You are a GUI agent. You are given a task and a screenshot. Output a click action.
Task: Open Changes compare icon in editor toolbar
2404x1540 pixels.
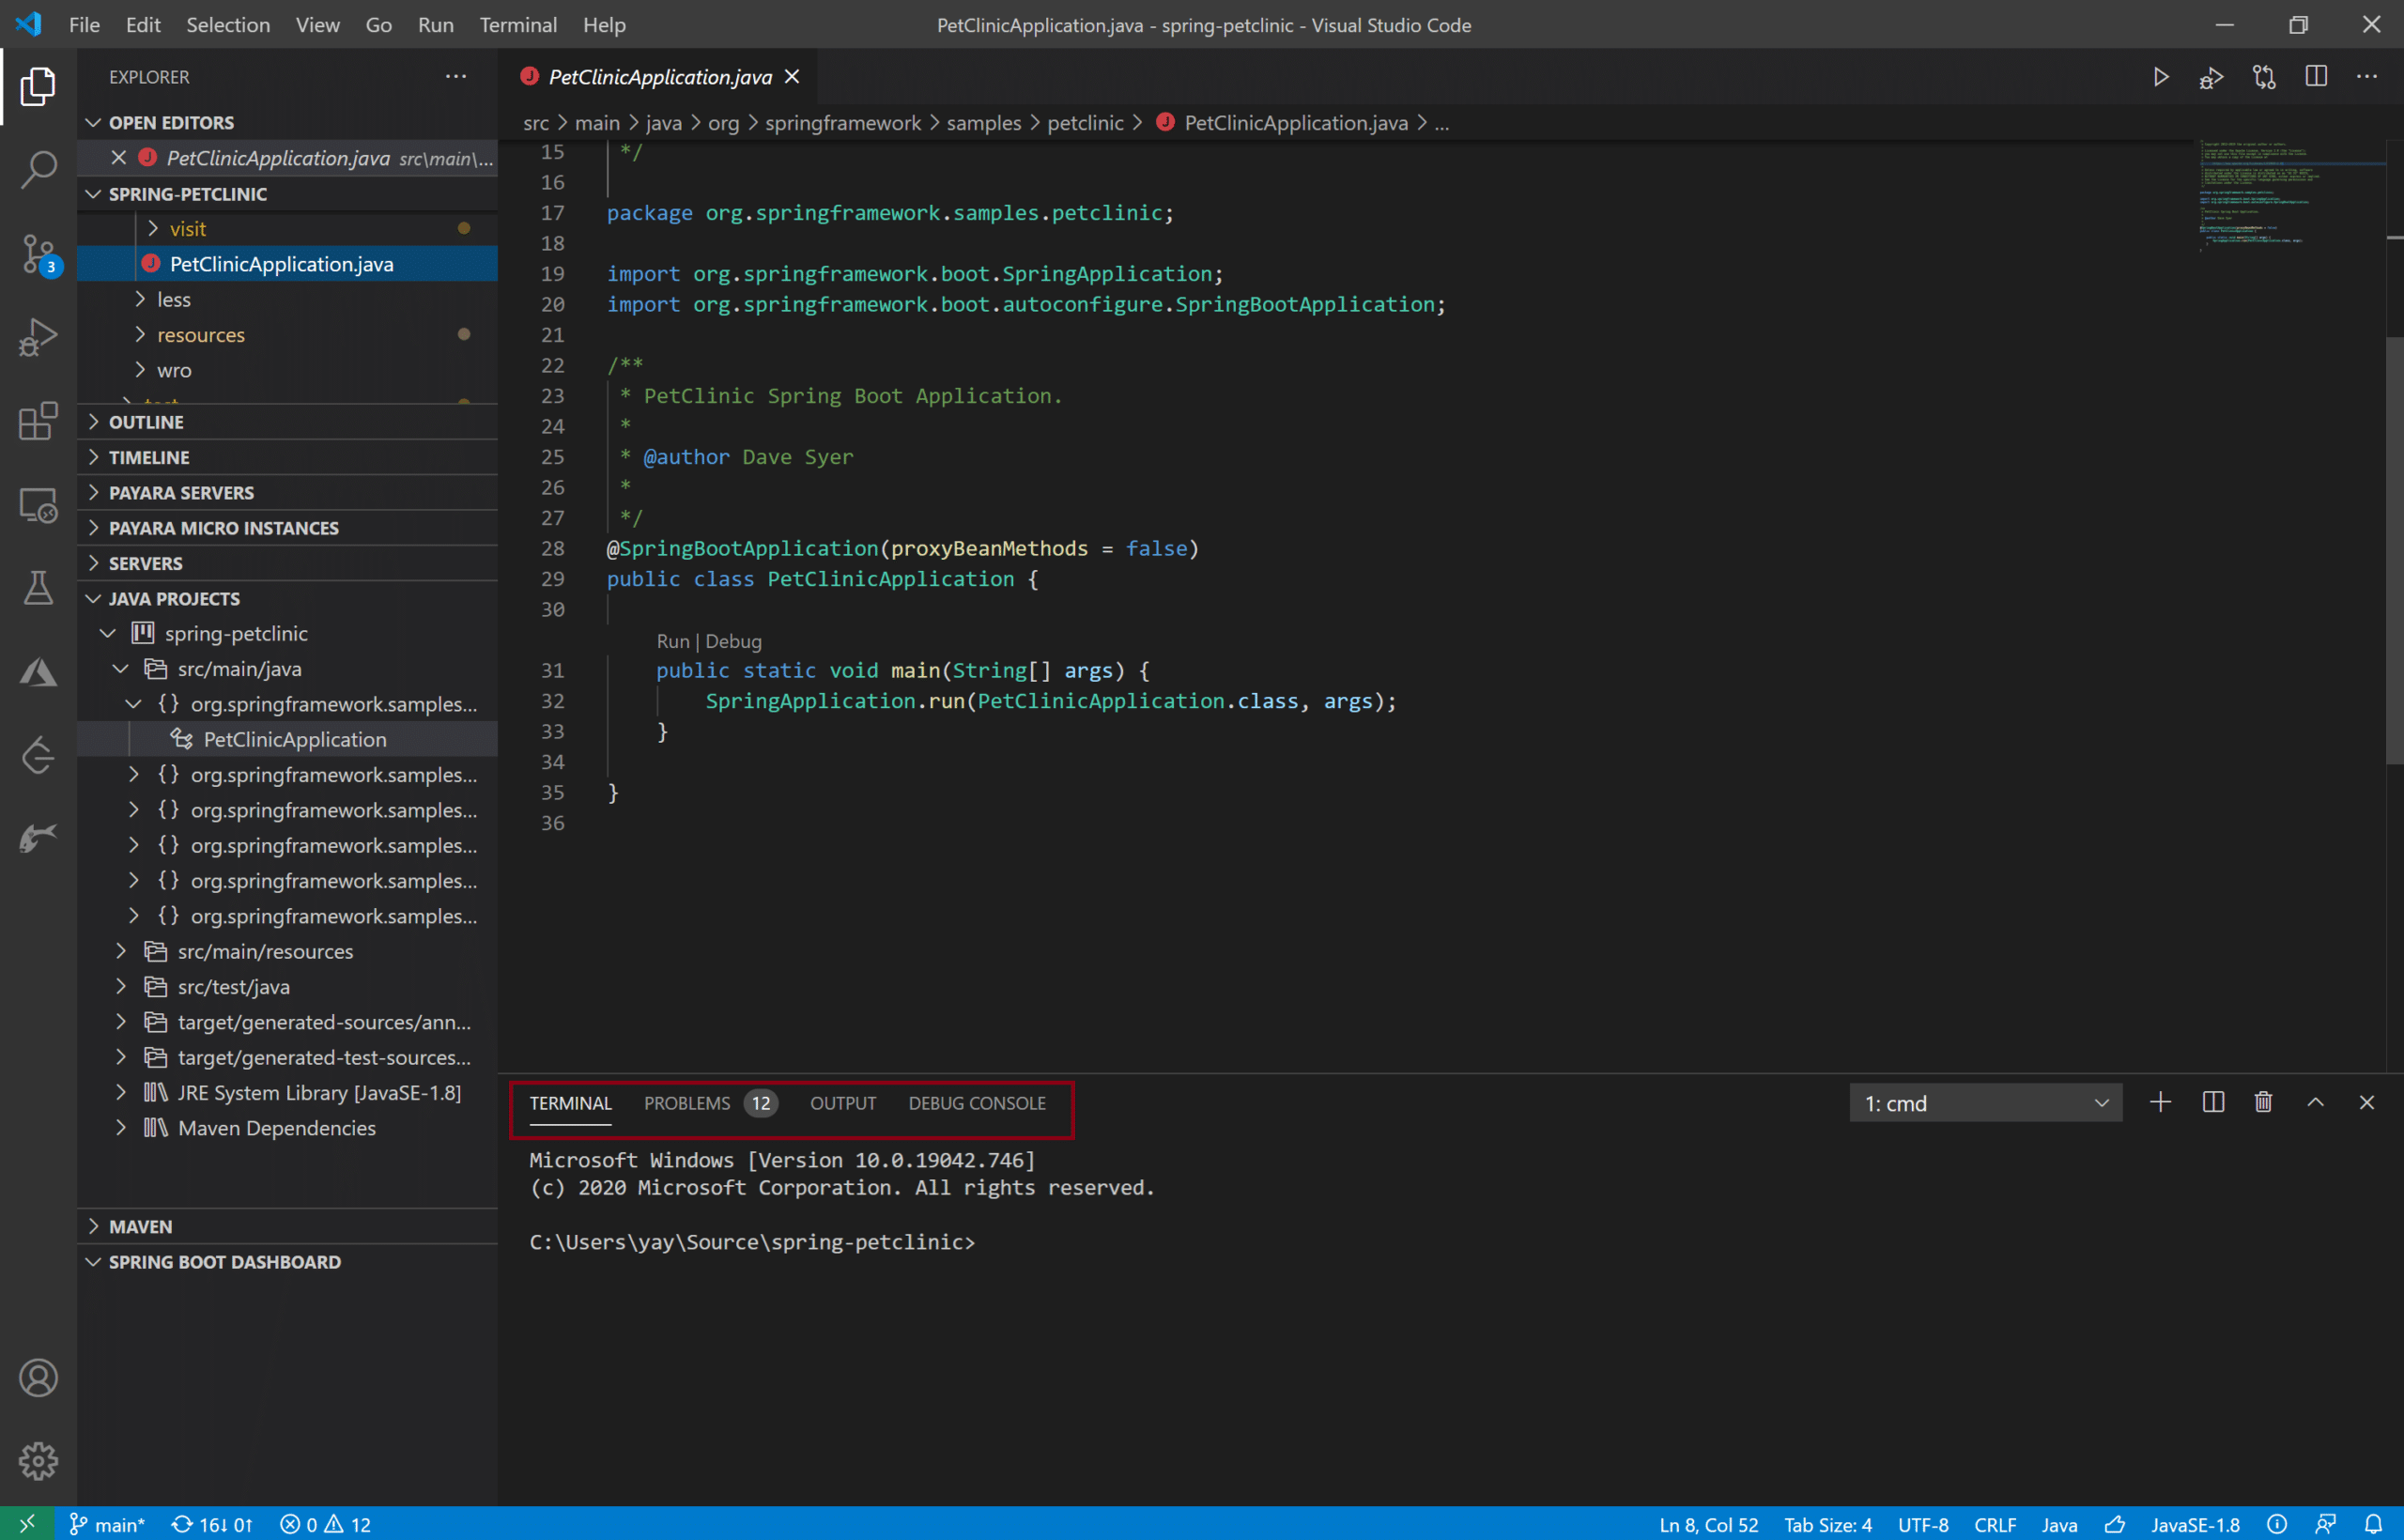coord(2264,77)
